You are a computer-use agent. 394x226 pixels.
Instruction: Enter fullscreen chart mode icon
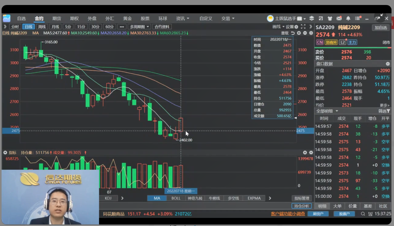point(303,27)
